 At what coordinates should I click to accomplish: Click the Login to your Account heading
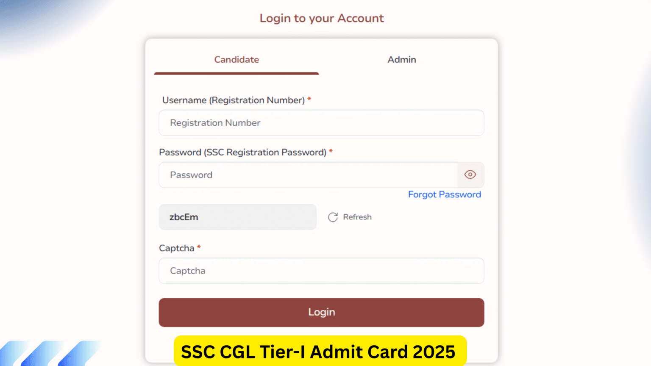pyautogui.click(x=321, y=18)
